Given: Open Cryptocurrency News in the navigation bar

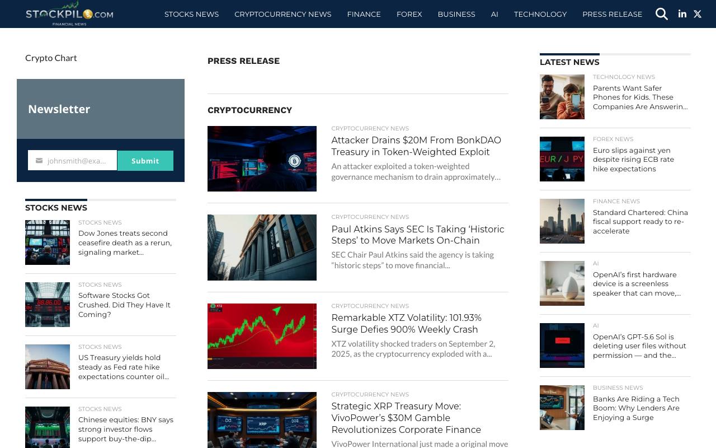Looking at the screenshot, I should (x=282, y=14).
